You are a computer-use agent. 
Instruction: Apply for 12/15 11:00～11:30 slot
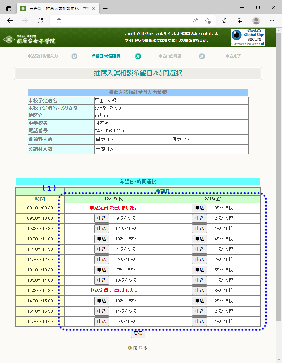pyautogui.click(x=102, y=249)
